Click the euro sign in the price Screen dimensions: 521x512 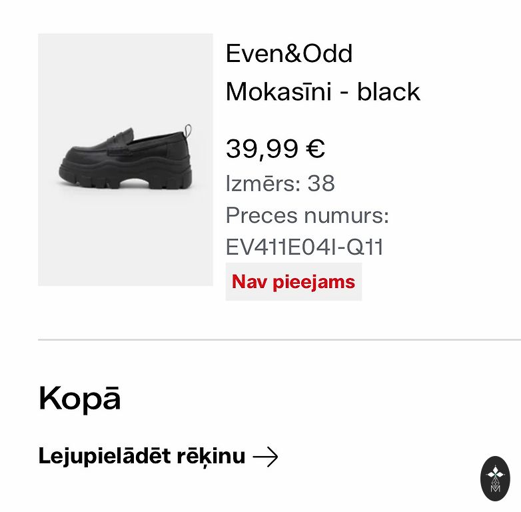315,149
